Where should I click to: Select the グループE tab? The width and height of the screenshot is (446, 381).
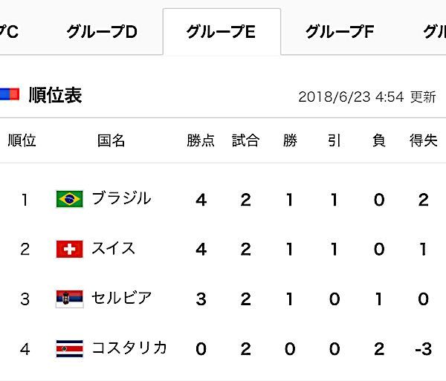pos(221,32)
